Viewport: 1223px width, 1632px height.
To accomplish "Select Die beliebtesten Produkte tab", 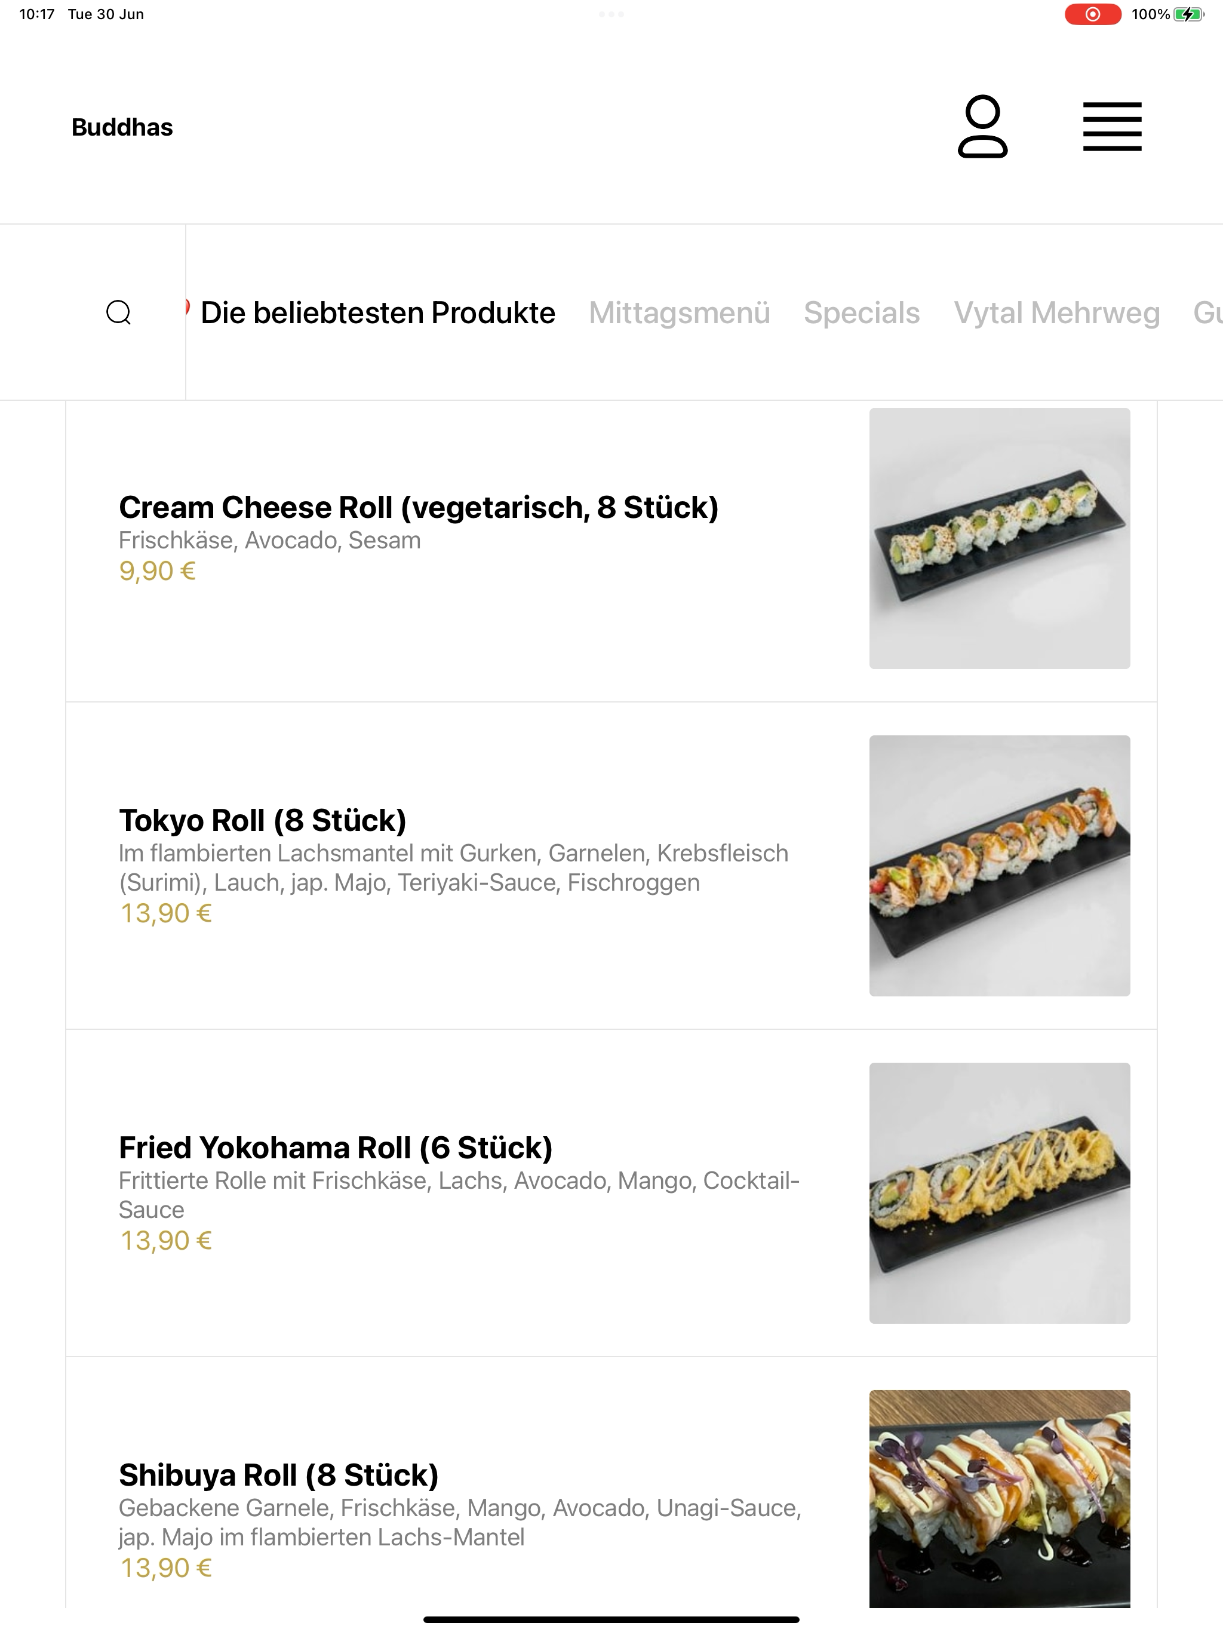I will pos(377,313).
